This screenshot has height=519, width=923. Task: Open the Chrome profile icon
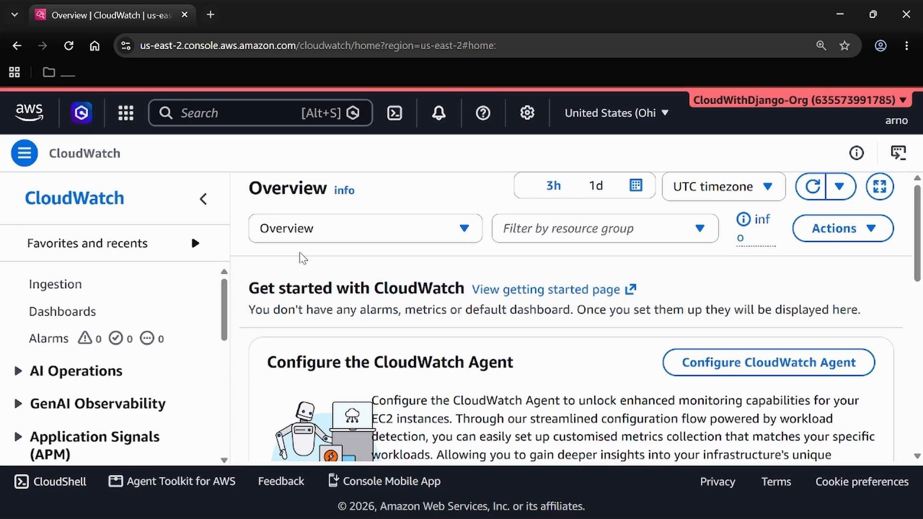point(881,46)
